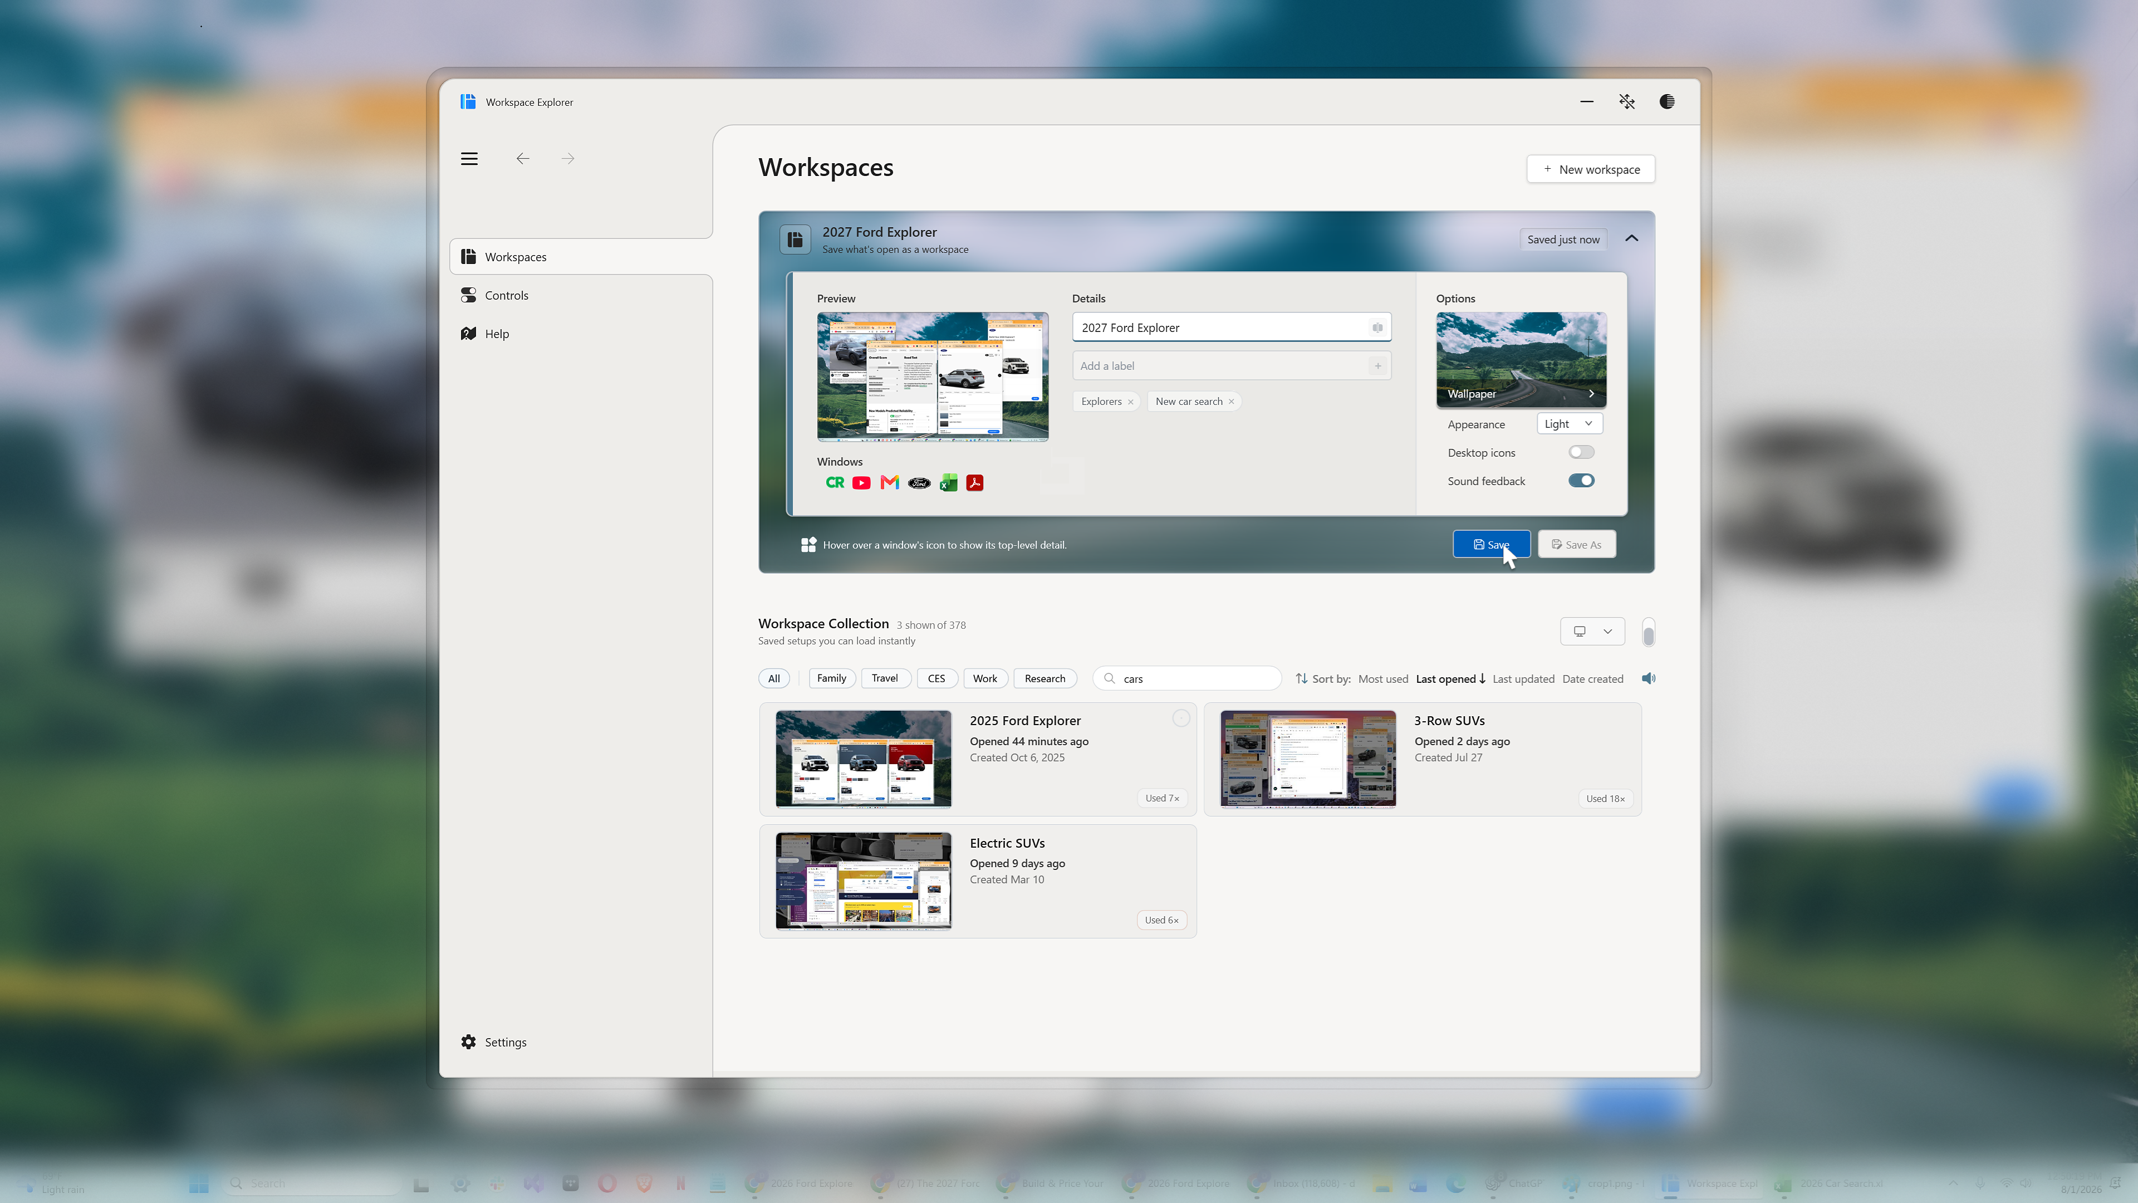Click the Used 7× badge on 2025 Ford Explorer
This screenshot has width=2138, height=1203.
[x=1162, y=798]
